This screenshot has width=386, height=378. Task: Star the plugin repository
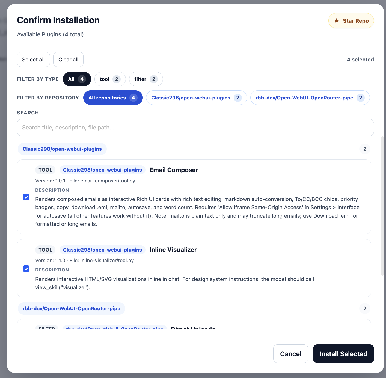[x=351, y=20]
